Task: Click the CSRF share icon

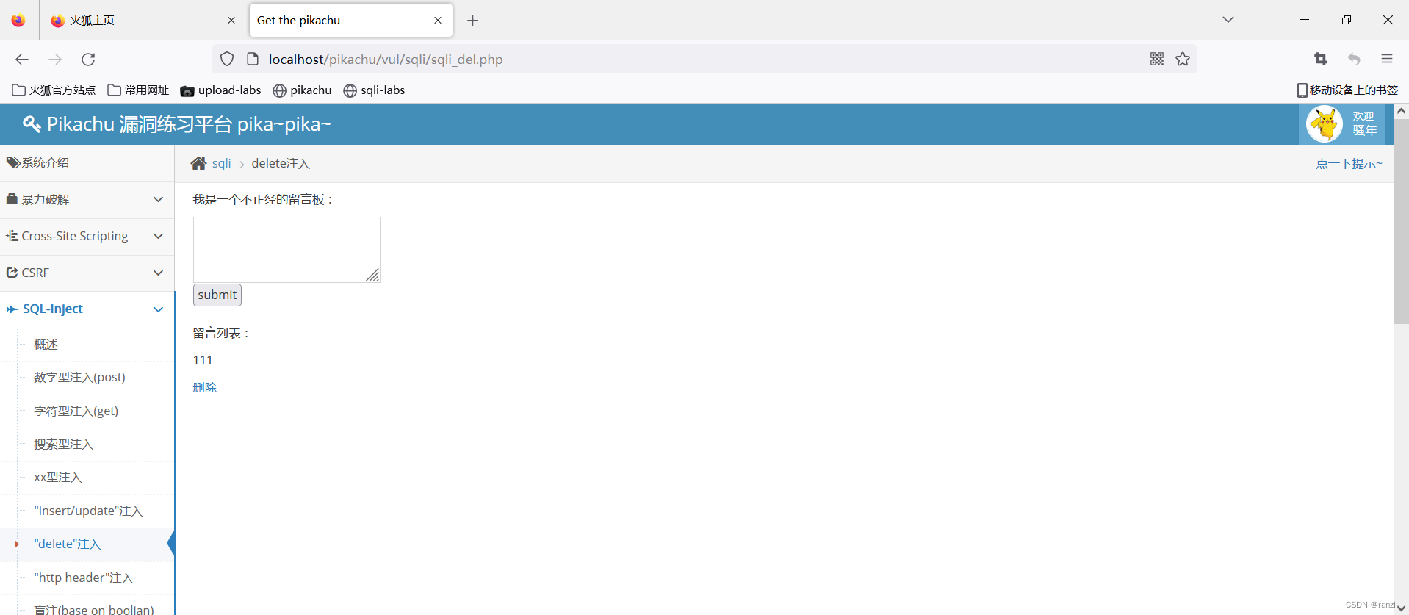Action: click(x=12, y=272)
